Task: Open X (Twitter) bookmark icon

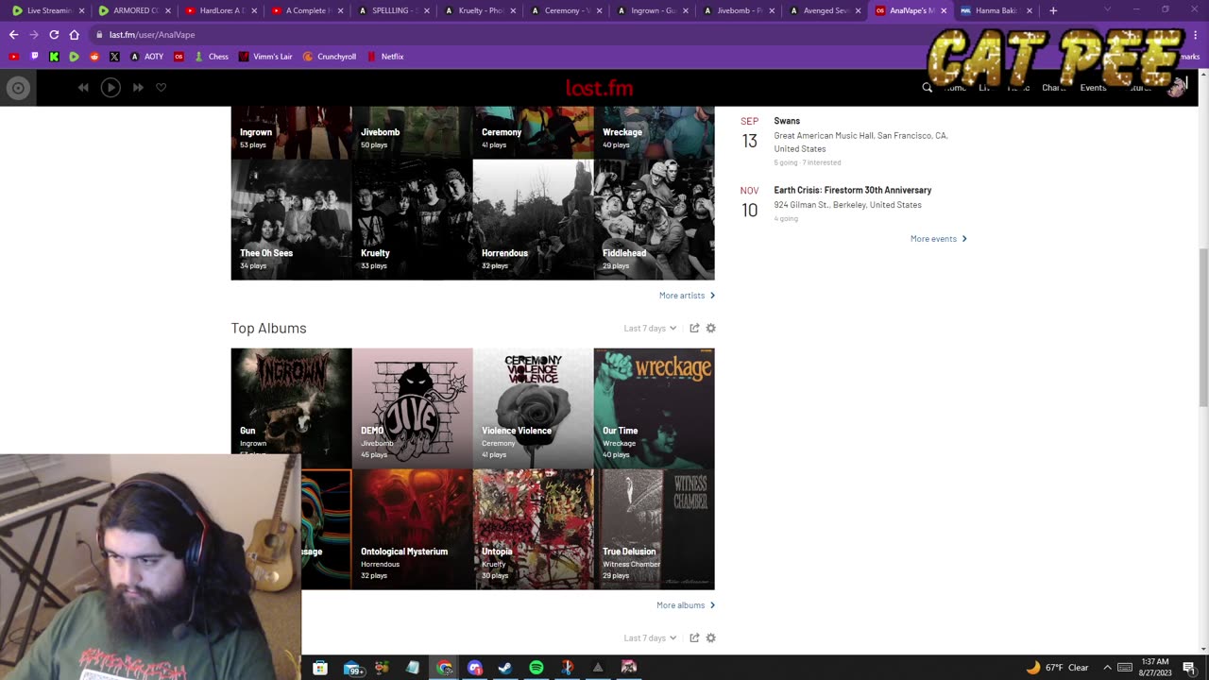Action: click(x=114, y=57)
